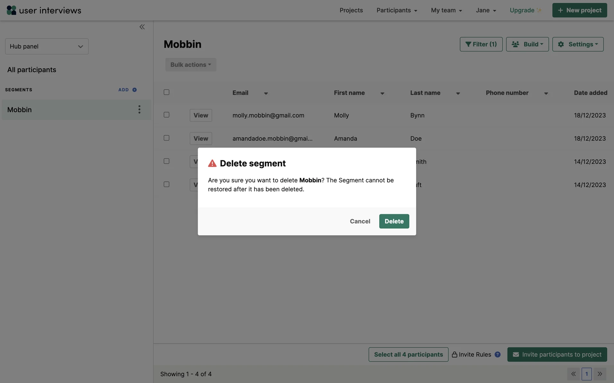The width and height of the screenshot is (614, 383).
Task: Go to first page double-arrow icon
Action: [x=573, y=374]
